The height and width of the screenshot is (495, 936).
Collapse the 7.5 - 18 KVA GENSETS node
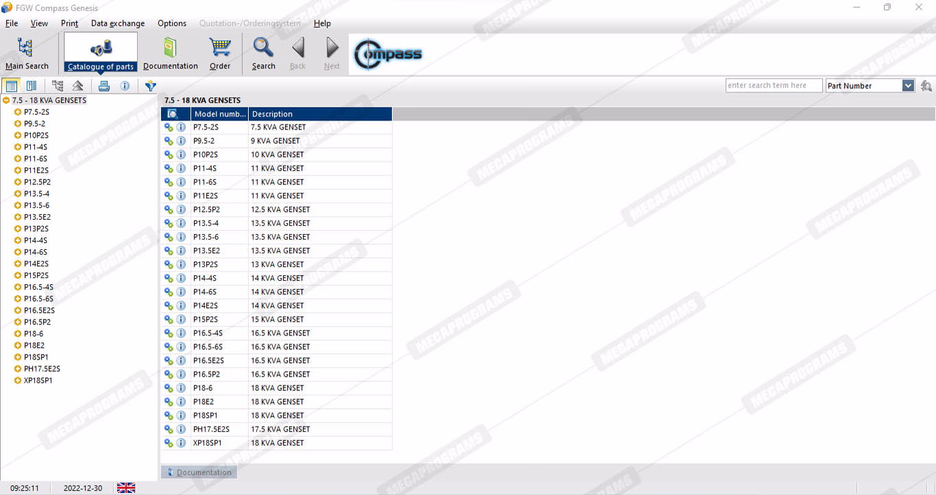(x=6, y=100)
